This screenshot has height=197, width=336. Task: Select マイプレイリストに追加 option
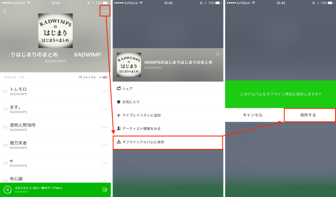click(x=168, y=115)
